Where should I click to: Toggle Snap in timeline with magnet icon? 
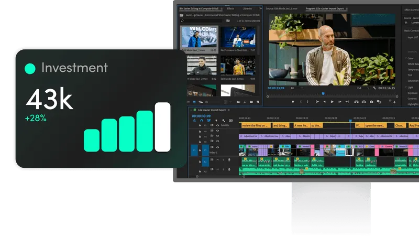coord(202,121)
